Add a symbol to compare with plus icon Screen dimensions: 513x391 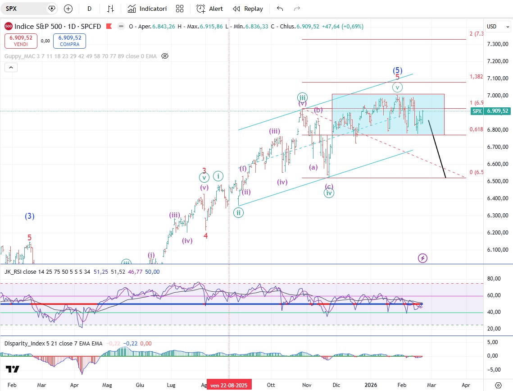(x=68, y=9)
